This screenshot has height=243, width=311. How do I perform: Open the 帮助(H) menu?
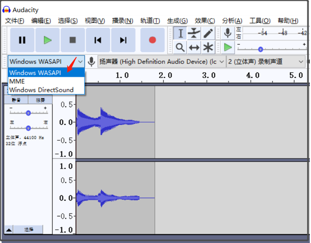click(288, 21)
